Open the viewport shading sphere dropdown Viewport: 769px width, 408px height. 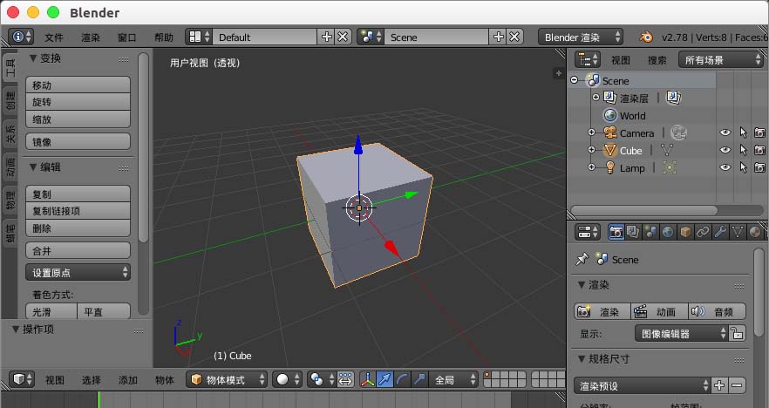tap(287, 379)
